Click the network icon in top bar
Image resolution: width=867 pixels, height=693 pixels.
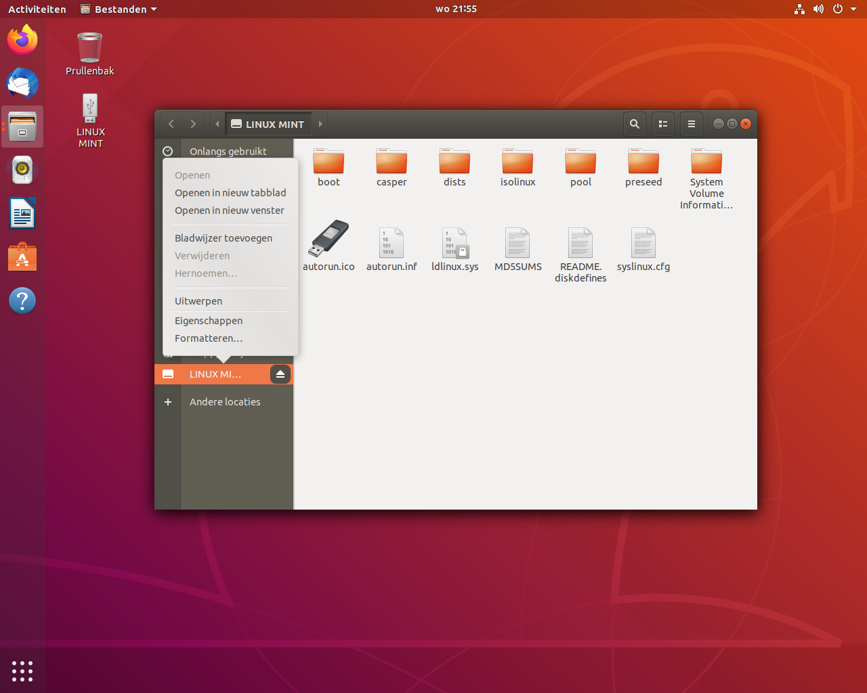[x=799, y=9]
